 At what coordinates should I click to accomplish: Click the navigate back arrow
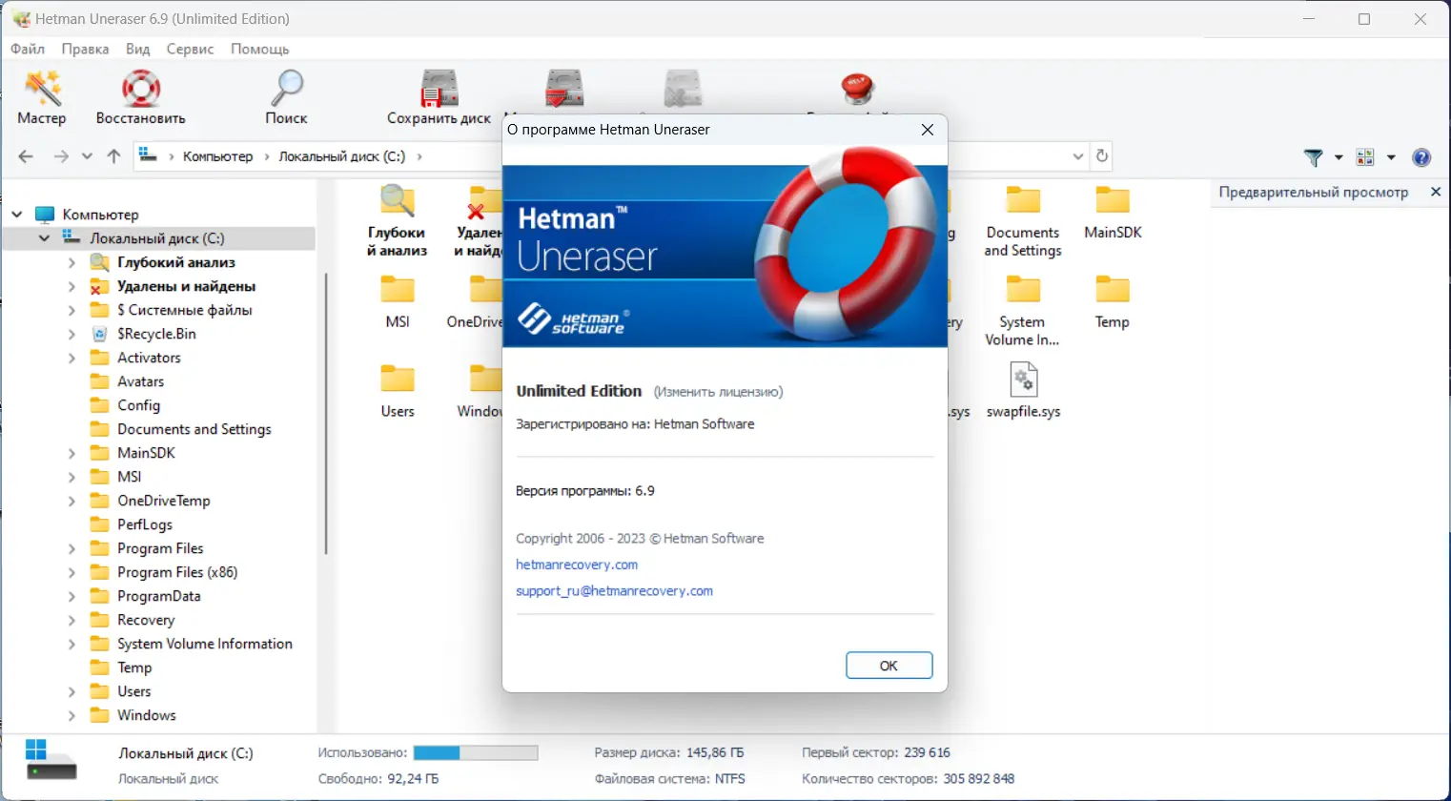tap(25, 155)
